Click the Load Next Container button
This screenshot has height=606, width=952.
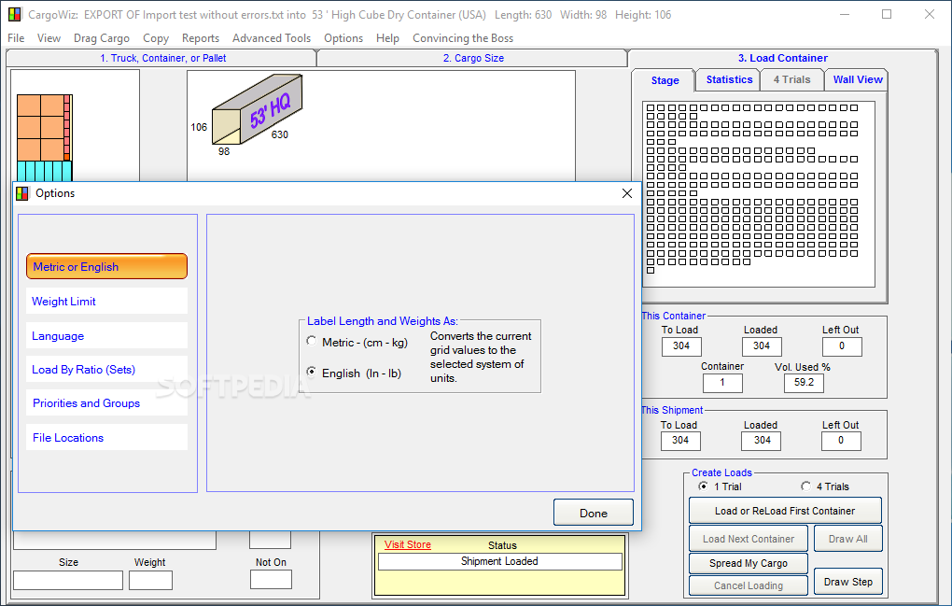point(748,539)
